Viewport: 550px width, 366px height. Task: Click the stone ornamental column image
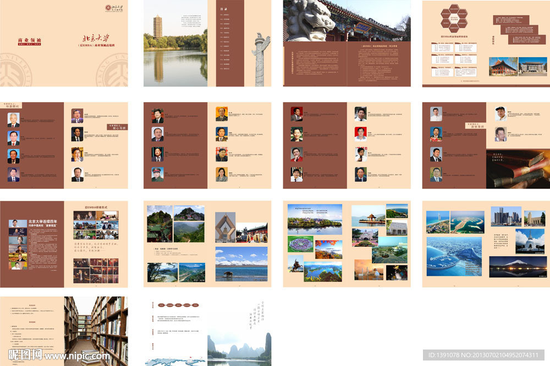(x=259, y=59)
